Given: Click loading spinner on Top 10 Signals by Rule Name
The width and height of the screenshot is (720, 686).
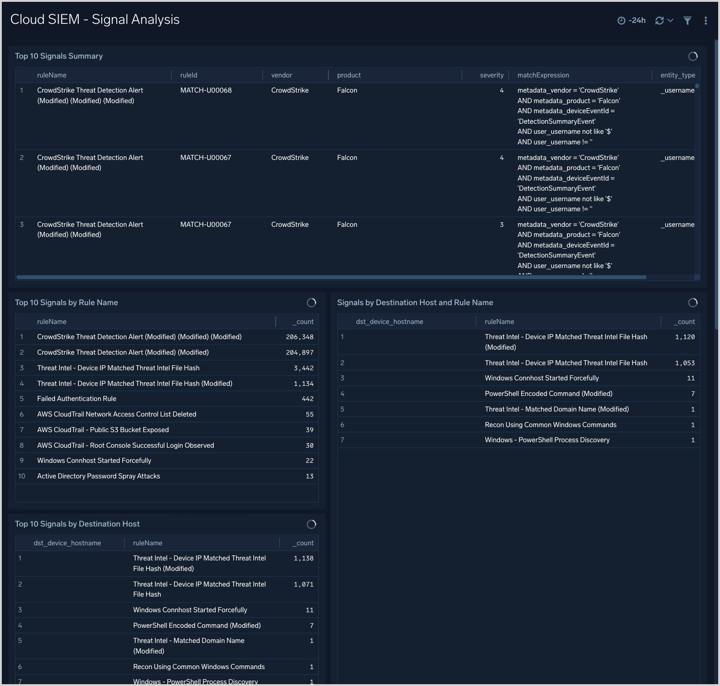Looking at the screenshot, I should [x=311, y=303].
